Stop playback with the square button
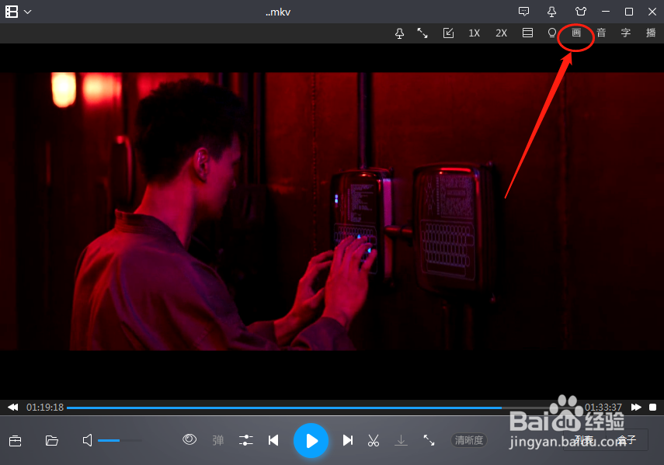Screen dimensions: 664x465 (x=652, y=407)
